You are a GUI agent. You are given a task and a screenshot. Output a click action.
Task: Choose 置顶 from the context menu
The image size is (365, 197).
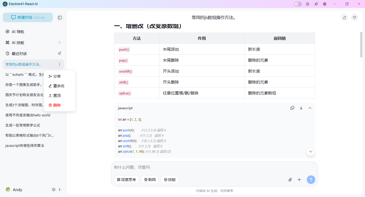point(60,96)
